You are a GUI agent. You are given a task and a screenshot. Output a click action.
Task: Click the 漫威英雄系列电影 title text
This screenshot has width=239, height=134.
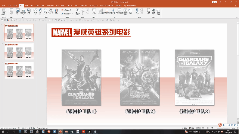point(102,32)
